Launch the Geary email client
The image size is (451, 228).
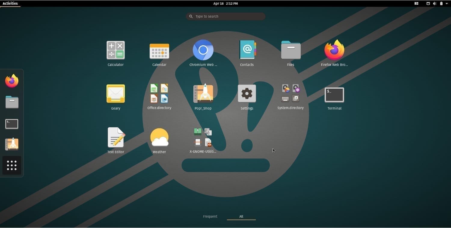[115, 93]
